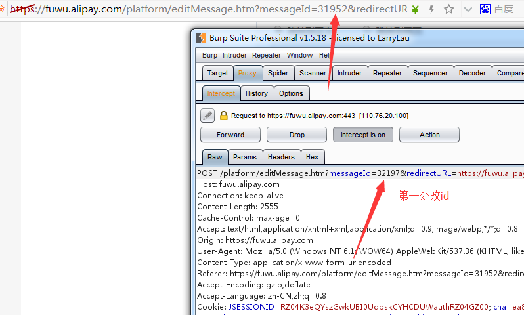
Task: Open the proxy History sub-tab
Action: pos(257,94)
